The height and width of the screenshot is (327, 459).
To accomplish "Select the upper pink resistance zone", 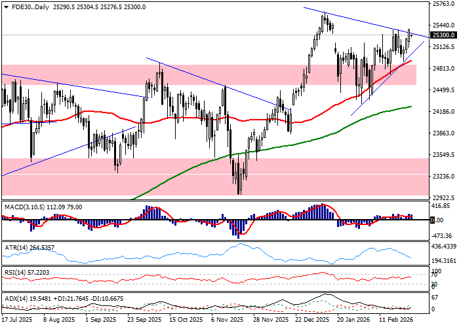I will pos(197,75).
